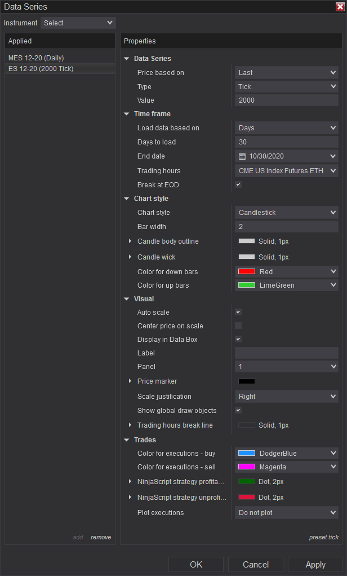
Task: Uncheck Show global draw objects
Action: [238, 411]
